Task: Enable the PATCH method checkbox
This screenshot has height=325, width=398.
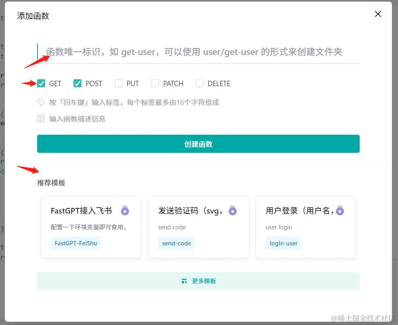Action: (155, 83)
